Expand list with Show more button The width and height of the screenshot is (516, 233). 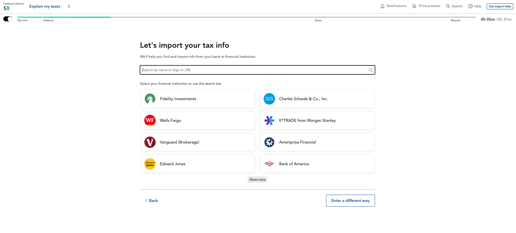(x=257, y=180)
